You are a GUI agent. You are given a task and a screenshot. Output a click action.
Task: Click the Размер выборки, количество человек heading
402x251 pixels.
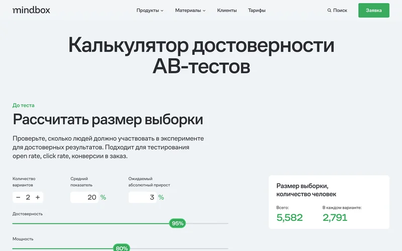[306, 190]
